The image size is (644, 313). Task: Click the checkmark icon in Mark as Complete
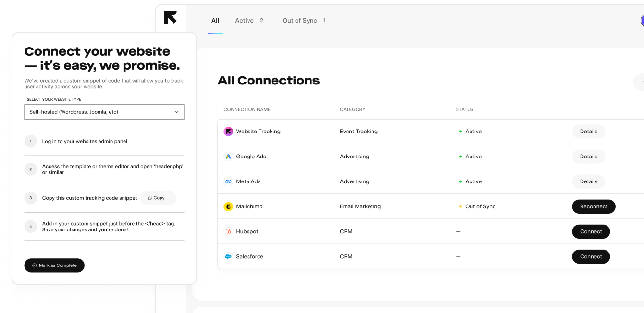pos(35,265)
